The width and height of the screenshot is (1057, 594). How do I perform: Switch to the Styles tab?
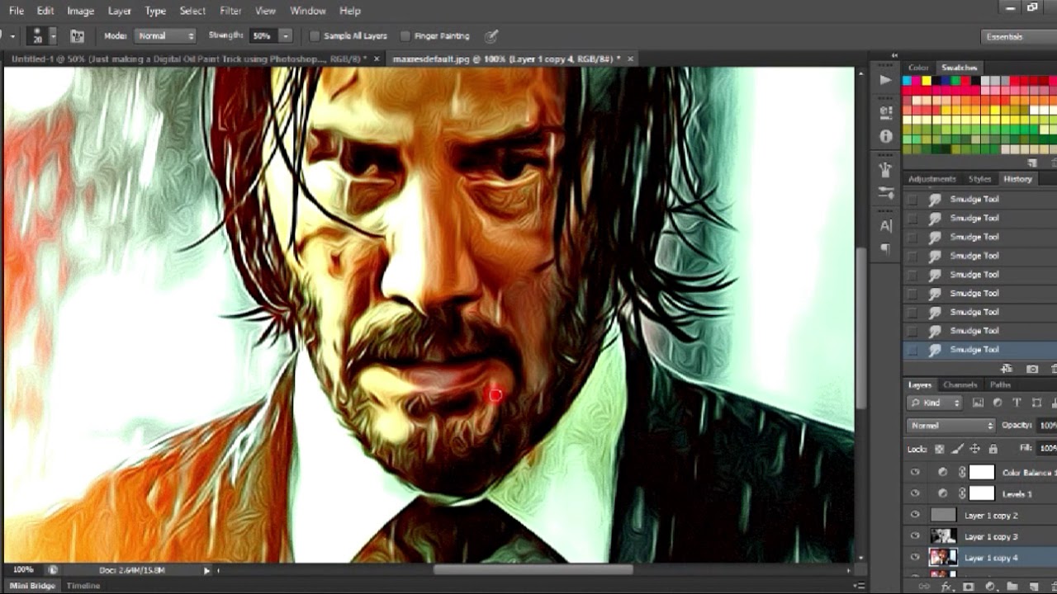980,179
